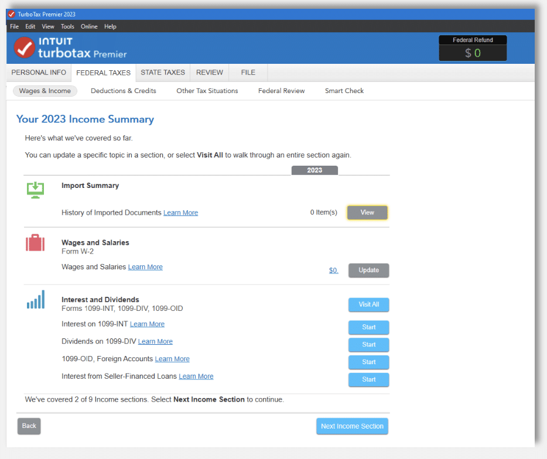Click Visit All for Interest and Dividends
Screen dimensions: 547x459
pos(368,304)
